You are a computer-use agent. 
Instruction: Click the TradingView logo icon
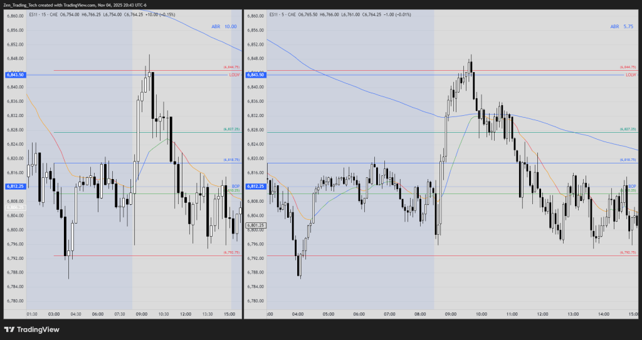click(9, 329)
